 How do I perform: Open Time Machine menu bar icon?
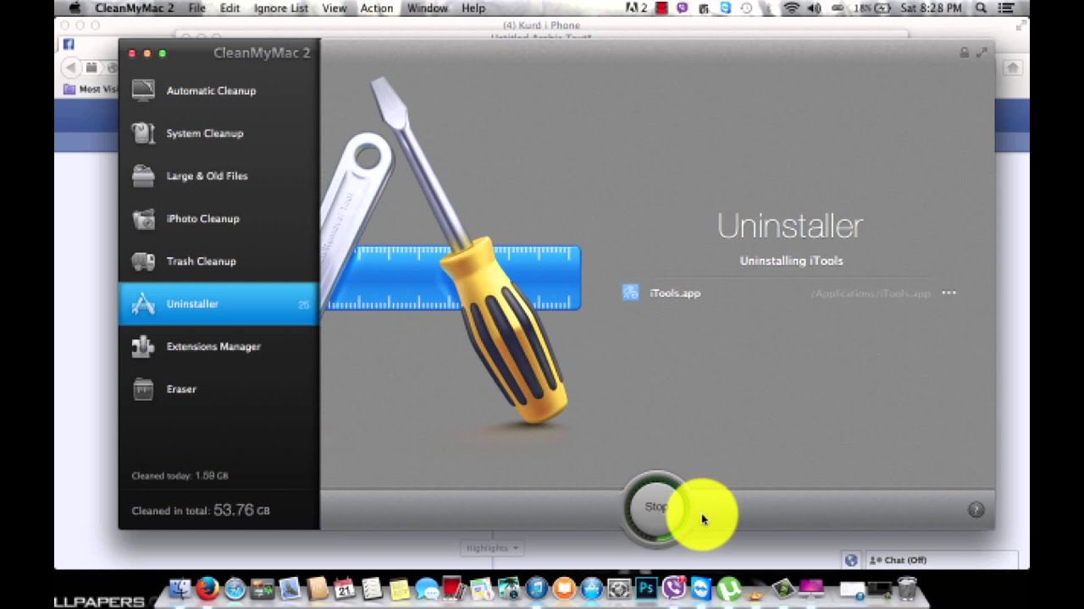click(x=746, y=8)
